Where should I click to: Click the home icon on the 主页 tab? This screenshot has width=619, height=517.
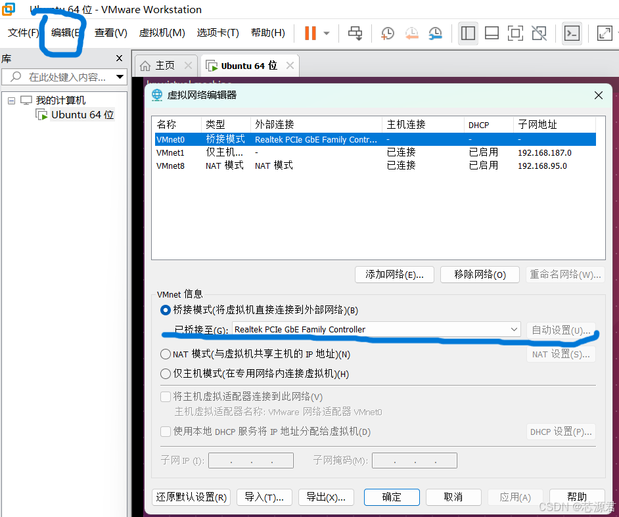pos(145,66)
